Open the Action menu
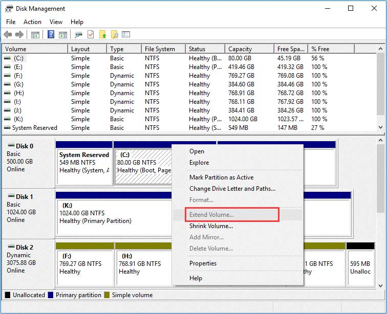This screenshot has height=314, width=387. 32,22
